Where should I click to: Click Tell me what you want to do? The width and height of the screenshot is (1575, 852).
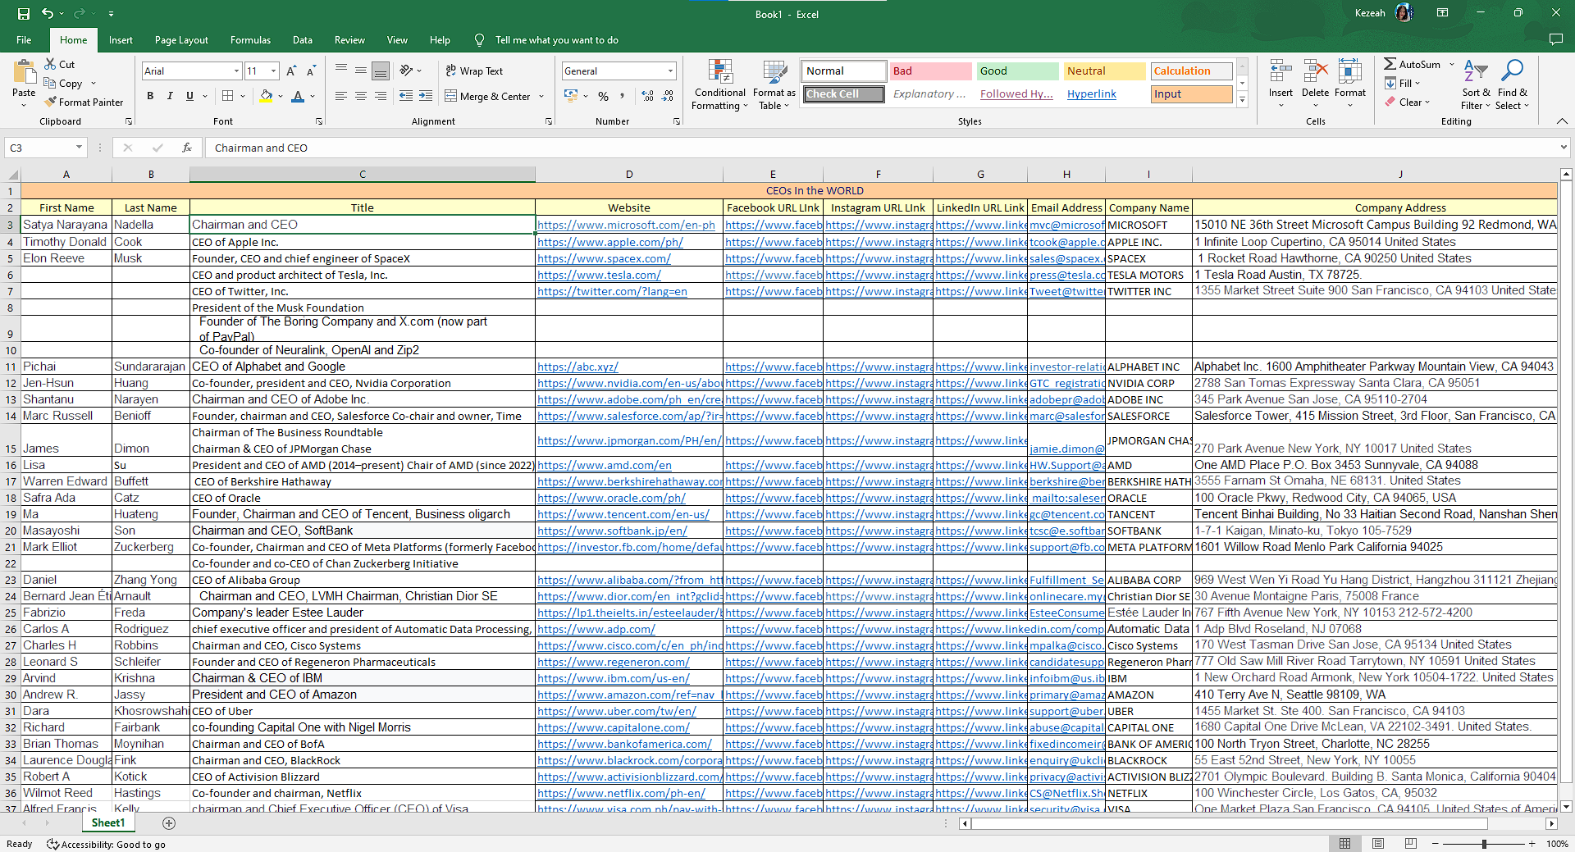(x=556, y=40)
